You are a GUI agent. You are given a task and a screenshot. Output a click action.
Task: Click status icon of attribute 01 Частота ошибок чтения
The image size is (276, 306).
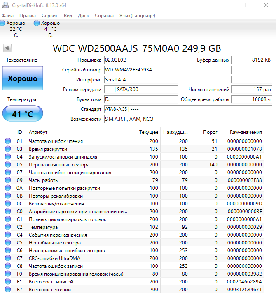8,141
